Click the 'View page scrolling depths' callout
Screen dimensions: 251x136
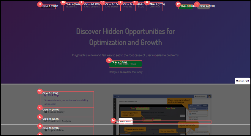pos(135,129)
